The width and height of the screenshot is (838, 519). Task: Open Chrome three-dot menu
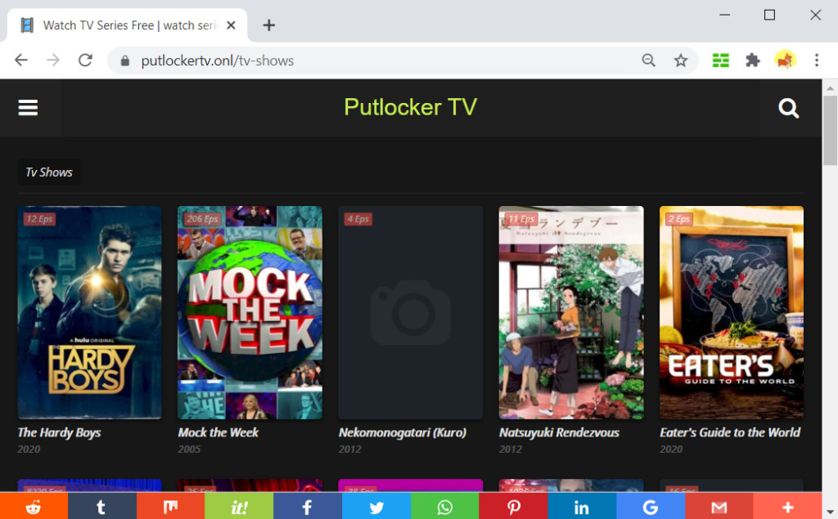817,60
